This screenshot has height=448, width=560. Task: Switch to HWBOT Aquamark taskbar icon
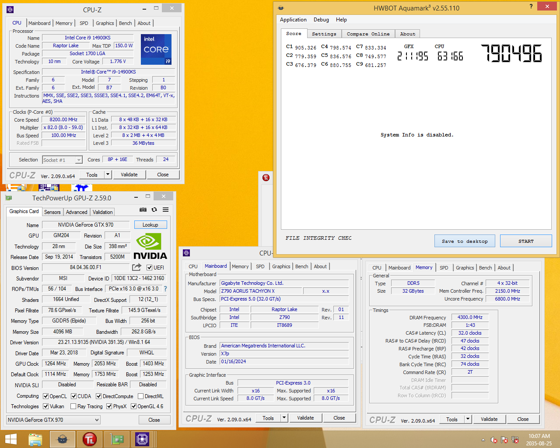click(63, 439)
